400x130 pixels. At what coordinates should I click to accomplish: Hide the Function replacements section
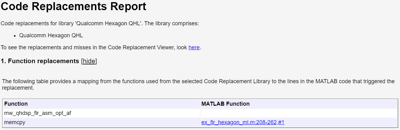[x=89, y=61]
